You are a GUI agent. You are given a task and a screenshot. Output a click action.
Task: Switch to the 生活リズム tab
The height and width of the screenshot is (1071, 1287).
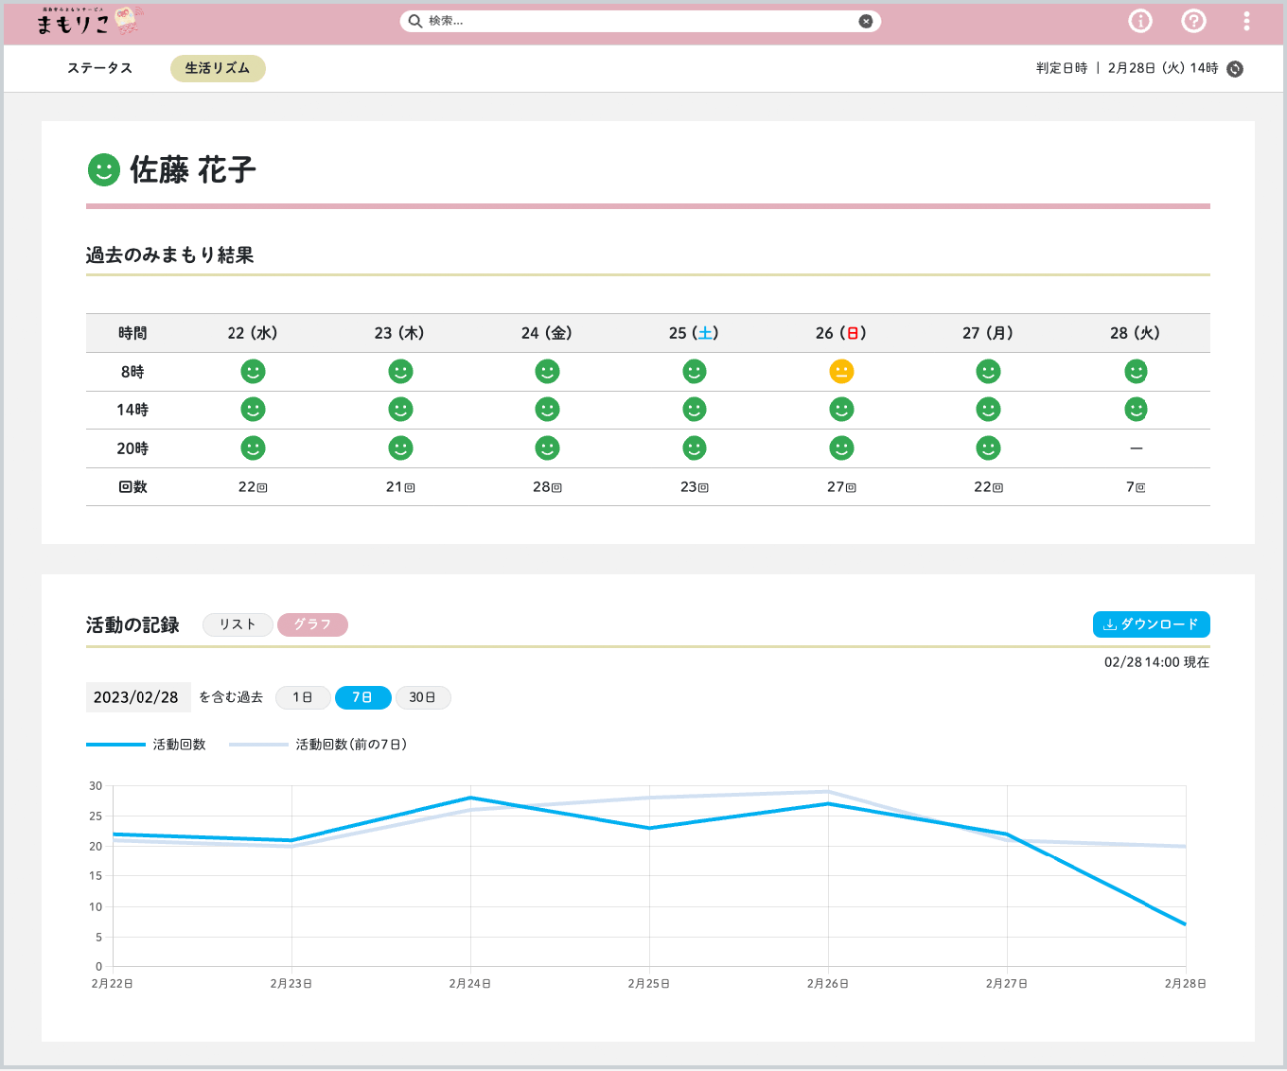[218, 68]
